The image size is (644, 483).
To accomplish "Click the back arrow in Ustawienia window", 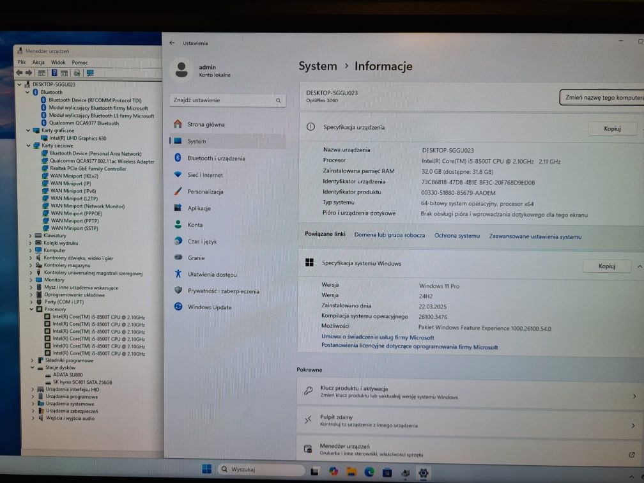I will click(172, 43).
